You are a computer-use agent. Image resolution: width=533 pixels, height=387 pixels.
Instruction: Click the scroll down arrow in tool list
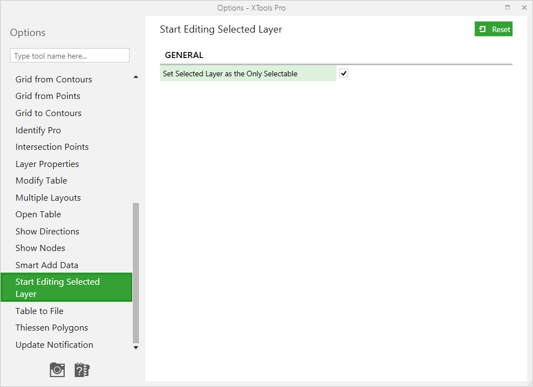136,348
